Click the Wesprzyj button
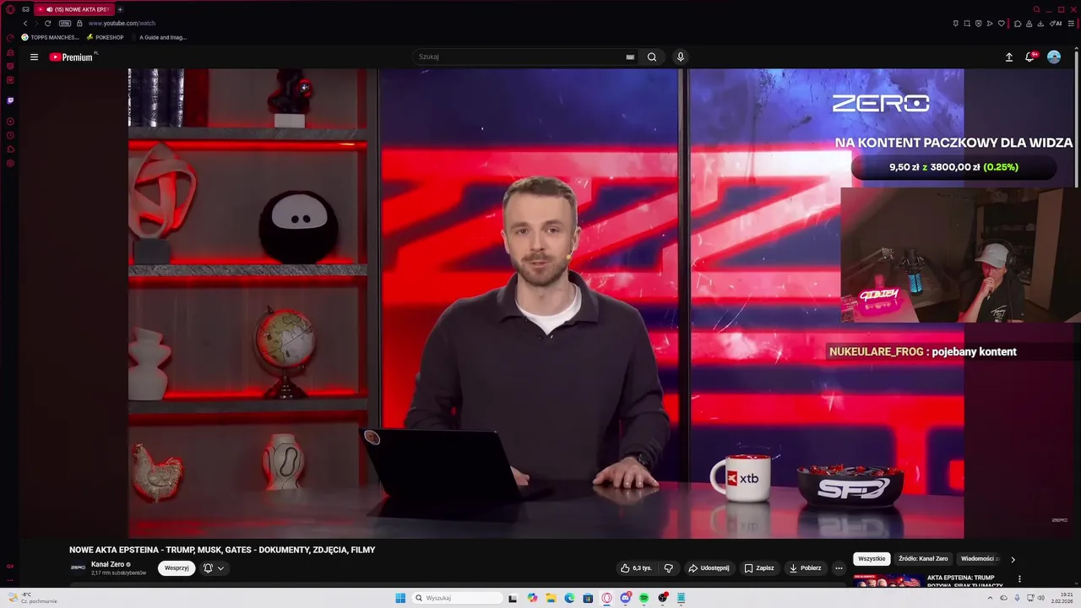The image size is (1081, 608). [x=177, y=568]
